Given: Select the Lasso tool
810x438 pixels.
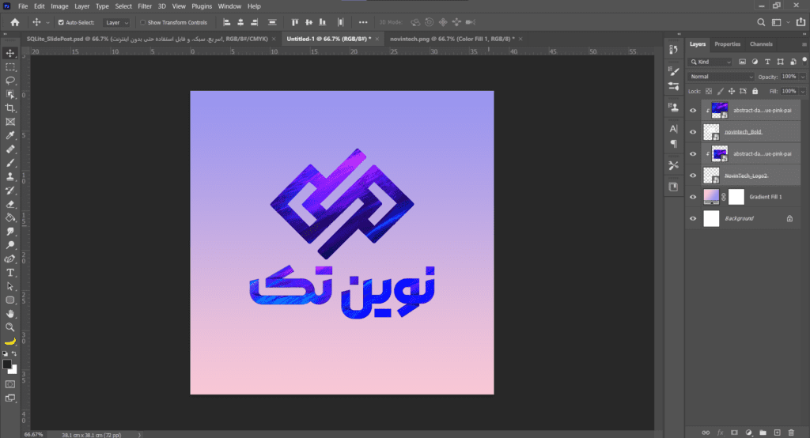Looking at the screenshot, I should (x=9, y=81).
